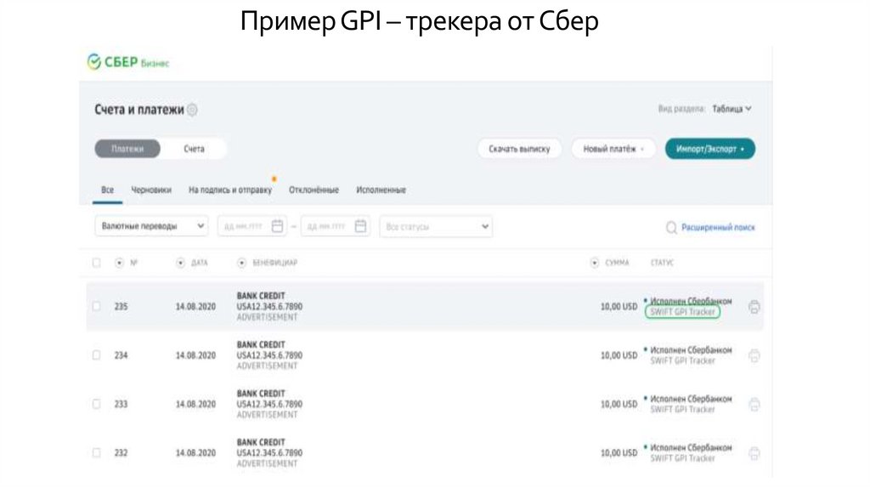Switch to the Черновики tab
This screenshot has height=488, width=870.
tap(151, 190)
